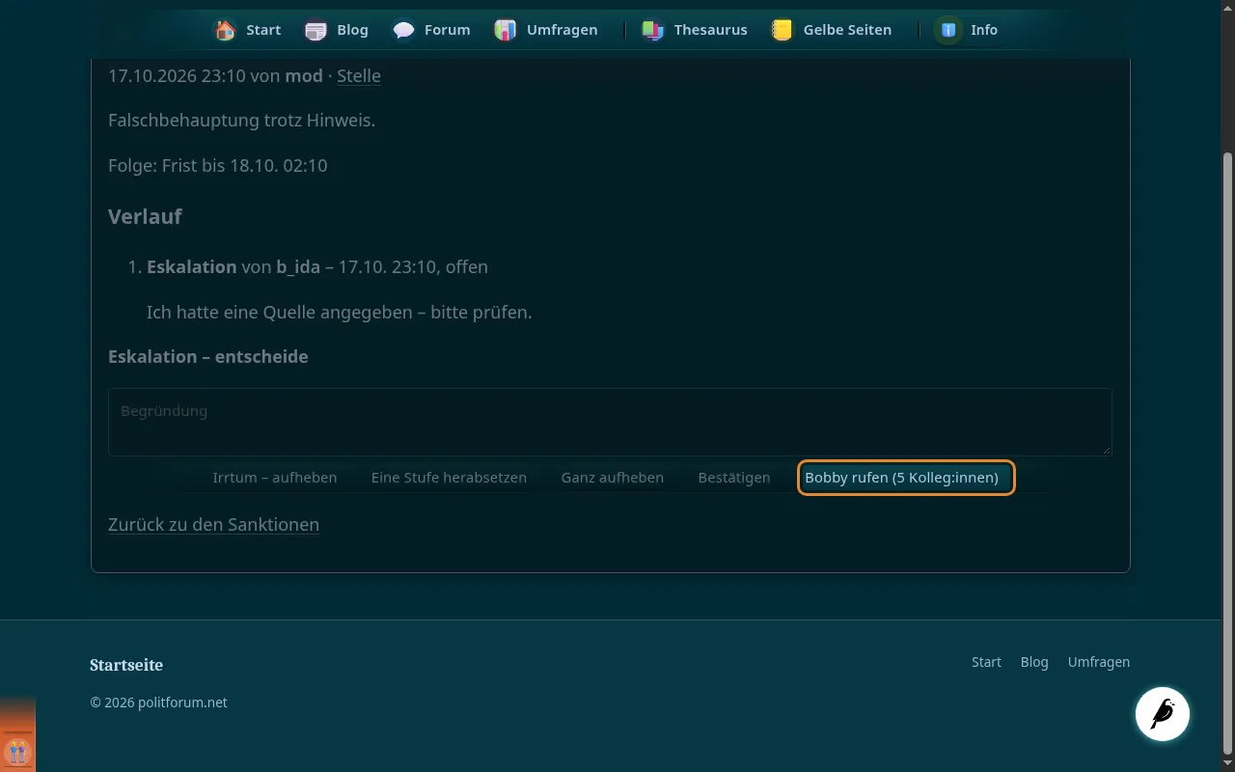Click the Blog newspaper icon
This screenshot has width=1235, height=772.
tap(316, 30)
